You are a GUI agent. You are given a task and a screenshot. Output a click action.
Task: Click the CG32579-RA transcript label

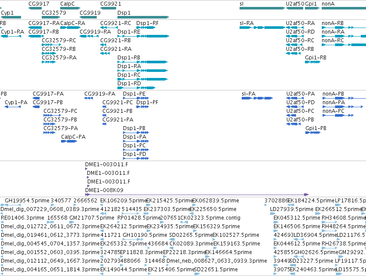(59, 58)
